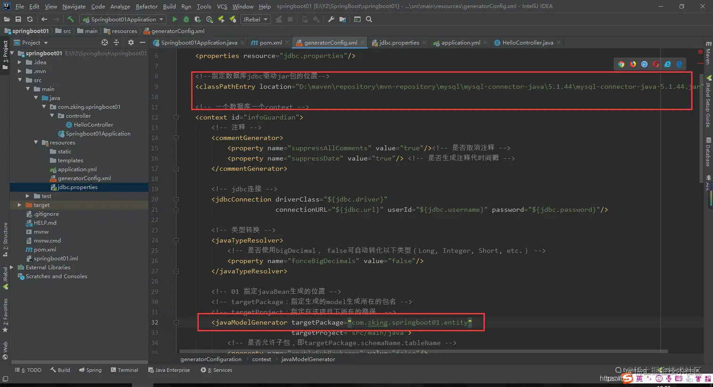Viewport: 713px width, 387px height.
Task: Run Springboot01Application with the green play icon
Action: click(175, 19)
